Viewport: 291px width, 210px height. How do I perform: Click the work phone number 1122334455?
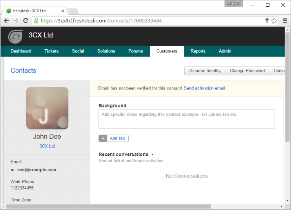point(22,188)
